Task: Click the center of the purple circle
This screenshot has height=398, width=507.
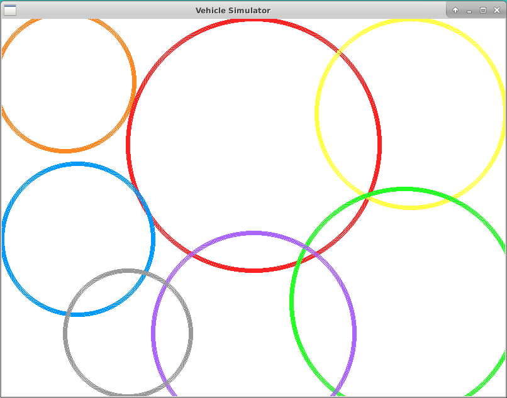Action: 253,333
